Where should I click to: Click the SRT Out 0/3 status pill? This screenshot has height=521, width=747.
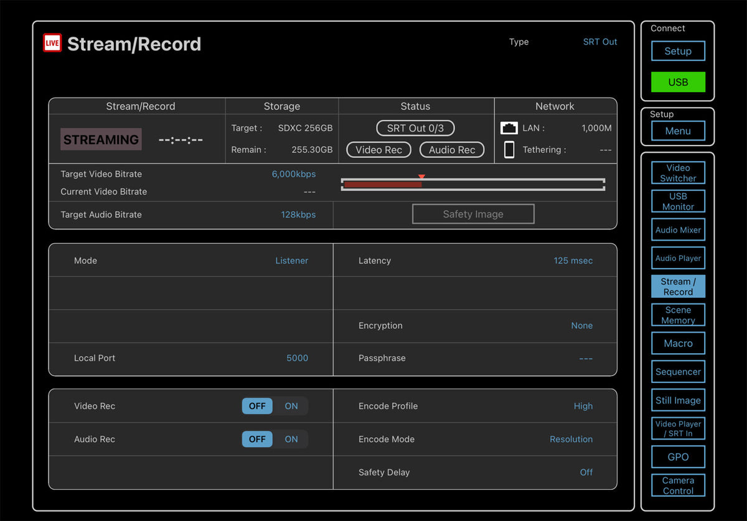click(415, 128)
